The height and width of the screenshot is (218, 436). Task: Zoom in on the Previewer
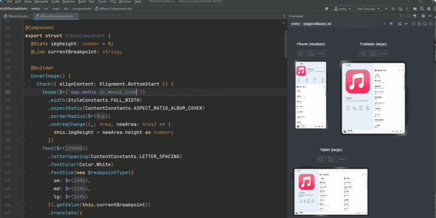click(419, 24)
